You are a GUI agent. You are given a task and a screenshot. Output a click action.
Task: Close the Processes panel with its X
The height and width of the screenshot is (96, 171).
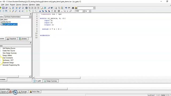coord(30,43)
